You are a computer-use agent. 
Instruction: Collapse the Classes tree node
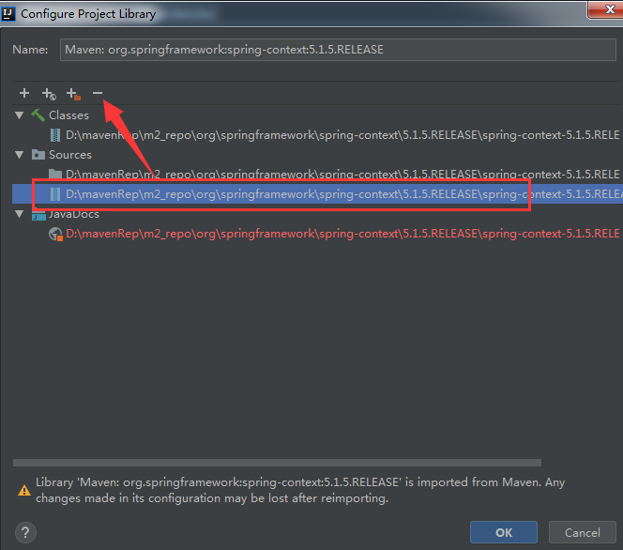tap(19, 115)
